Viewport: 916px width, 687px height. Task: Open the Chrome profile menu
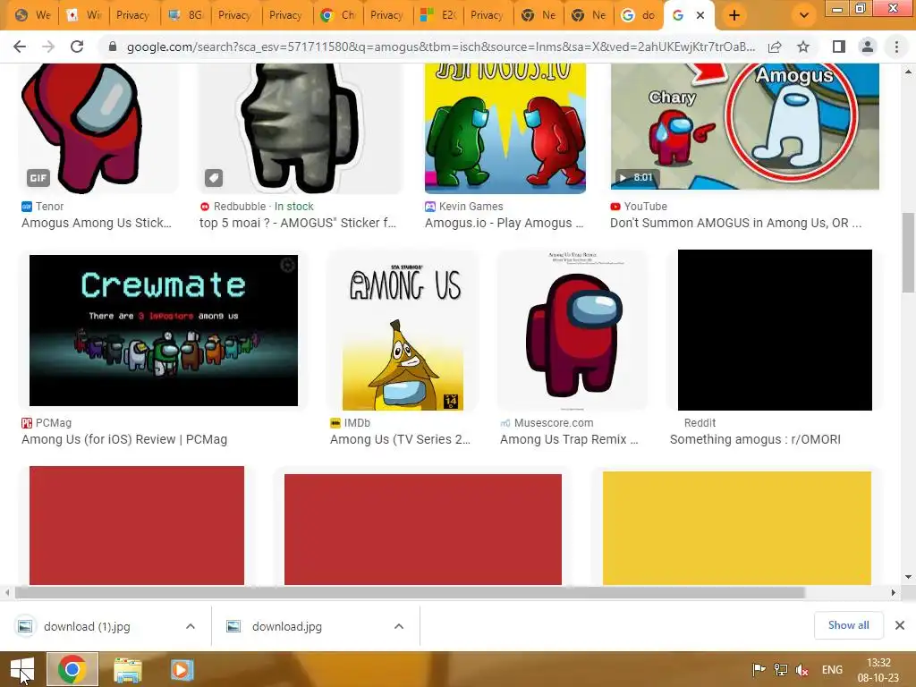point(868,47)
